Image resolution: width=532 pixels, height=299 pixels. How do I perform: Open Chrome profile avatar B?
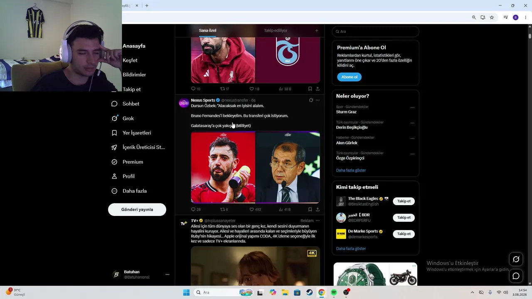(516, 17)
